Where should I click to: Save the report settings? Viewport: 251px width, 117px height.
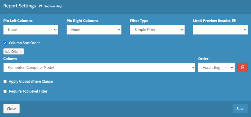(x=240, y=109)
